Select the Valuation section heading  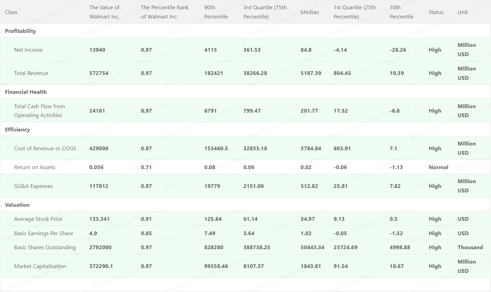click(x=17, y=205)
